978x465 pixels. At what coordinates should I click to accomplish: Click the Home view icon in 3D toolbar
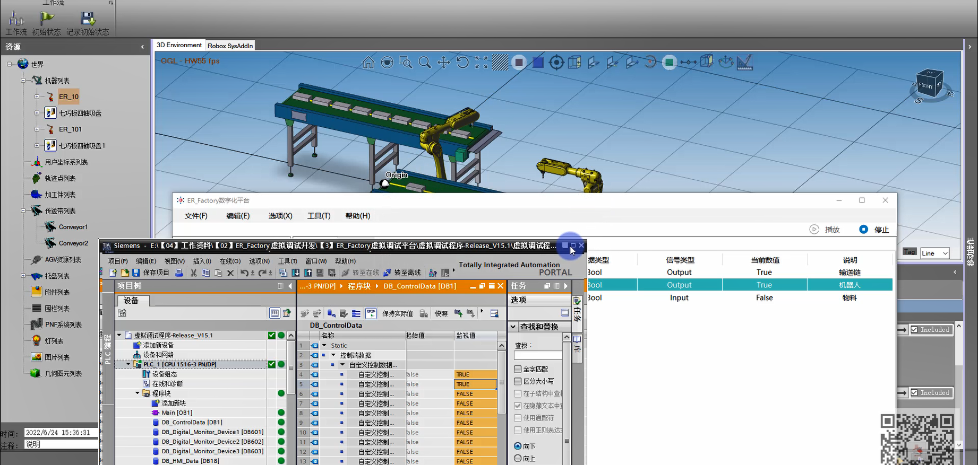coord(368,63)
